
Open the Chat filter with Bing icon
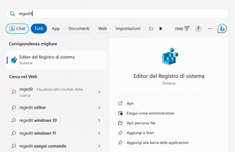[17, 28]
